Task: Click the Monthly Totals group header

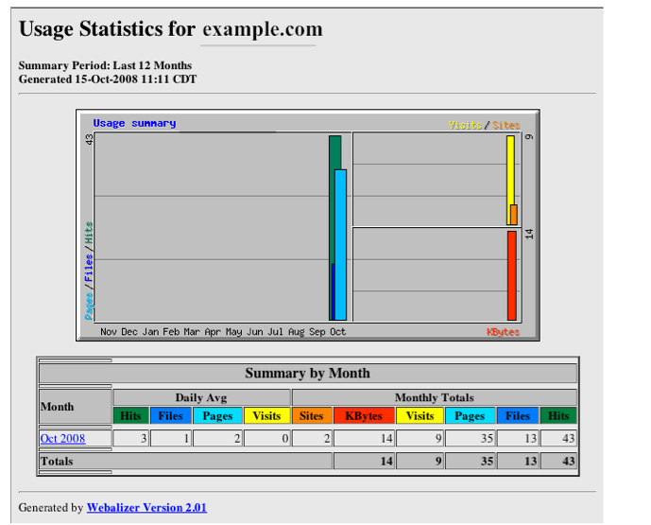Action: point(434,397)
